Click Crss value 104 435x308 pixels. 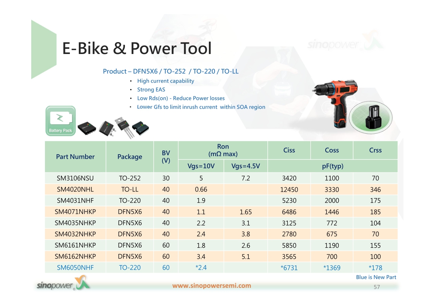(x=376, y=223)
